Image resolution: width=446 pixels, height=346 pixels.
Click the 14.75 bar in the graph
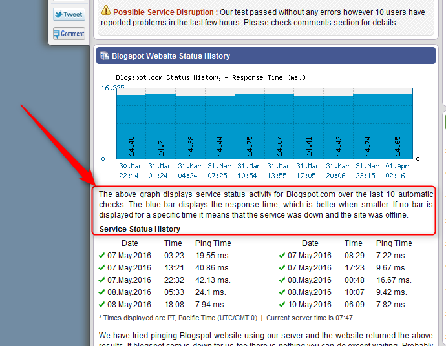tap(250, 127)
